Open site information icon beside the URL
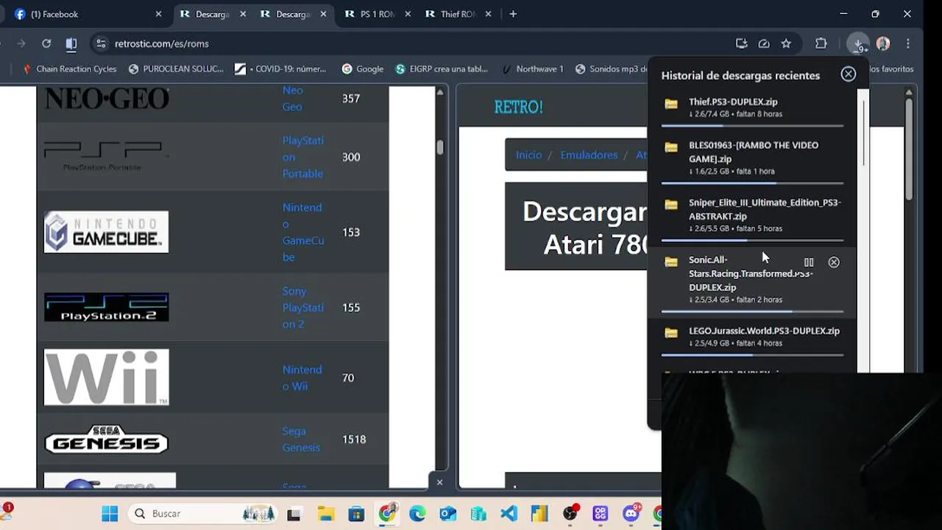 [x=101, y=43]
